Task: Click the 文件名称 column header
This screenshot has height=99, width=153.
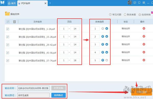Action: tap(37, 22)
